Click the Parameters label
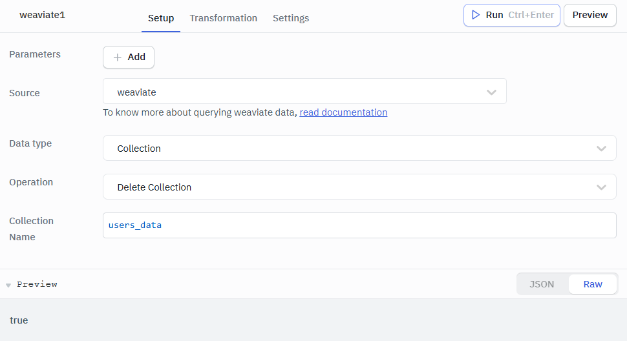Image resolution: width=627 pixels, height=341 pixels. click(x=35, y=54)
